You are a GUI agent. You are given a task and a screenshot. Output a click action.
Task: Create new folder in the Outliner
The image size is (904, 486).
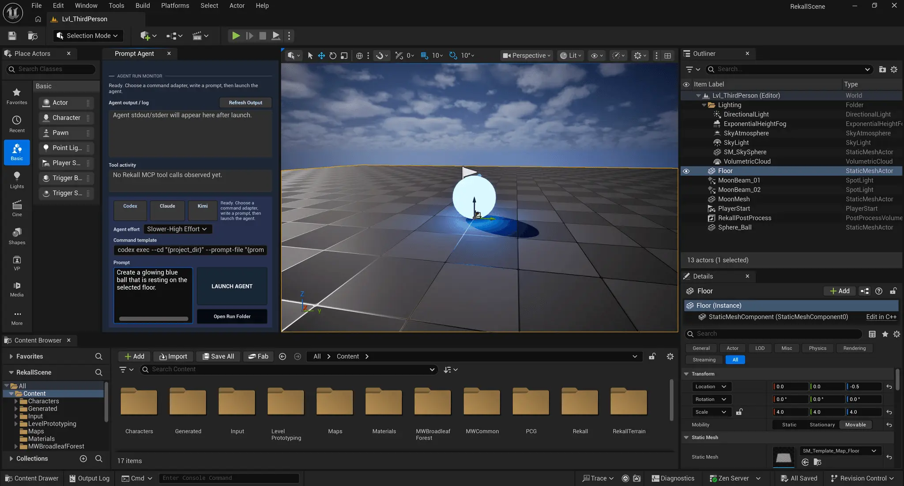coord(882,69)
